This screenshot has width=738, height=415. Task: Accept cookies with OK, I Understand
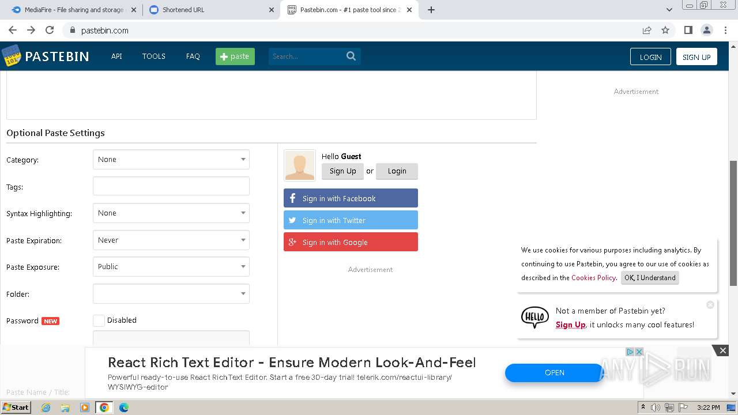point(650,278)
